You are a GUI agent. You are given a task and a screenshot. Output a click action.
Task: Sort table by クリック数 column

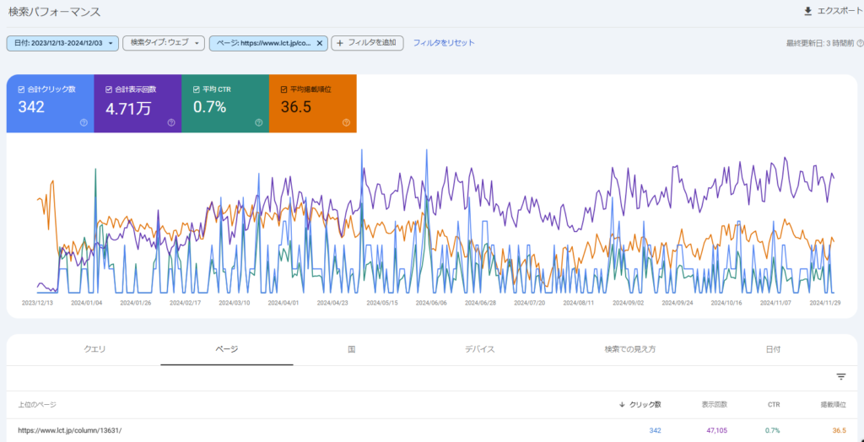point(640,405)
